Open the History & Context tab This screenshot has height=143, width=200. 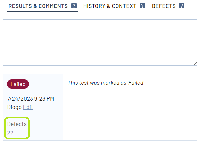[110, 6]
